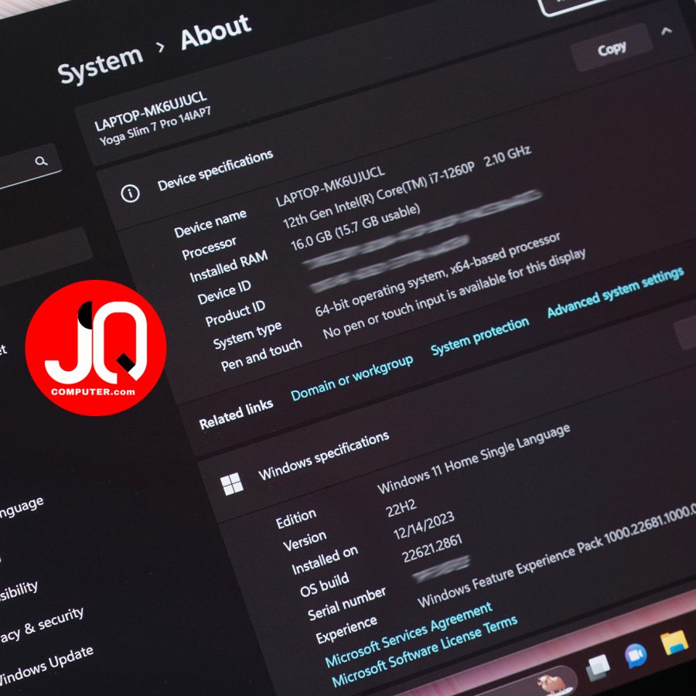The width and height of the screenshot is (696, 696).
Task: Open the File Explorer taskbar icon
Action: [x=674, y=642]
